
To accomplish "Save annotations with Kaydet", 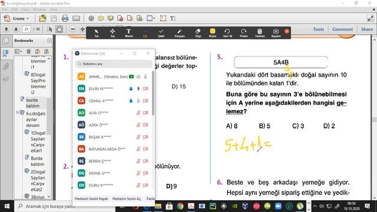I will click(x=276, y=33).
